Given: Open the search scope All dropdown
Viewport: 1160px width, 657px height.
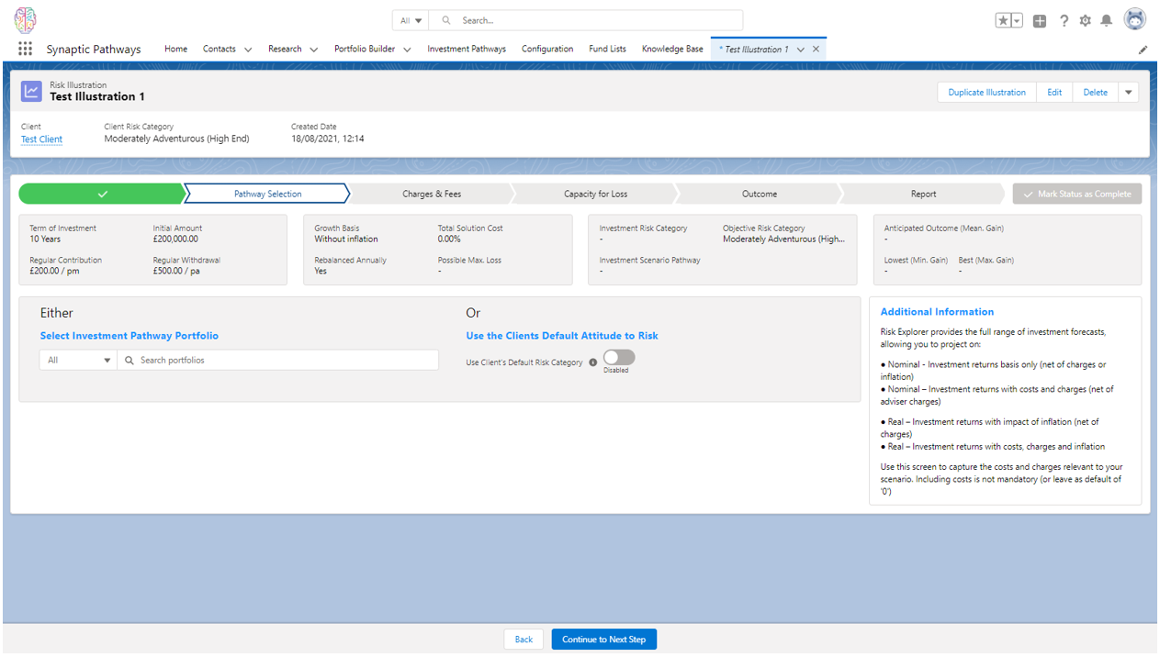Looking at the screenshot, I should click(x=411, y=20).
